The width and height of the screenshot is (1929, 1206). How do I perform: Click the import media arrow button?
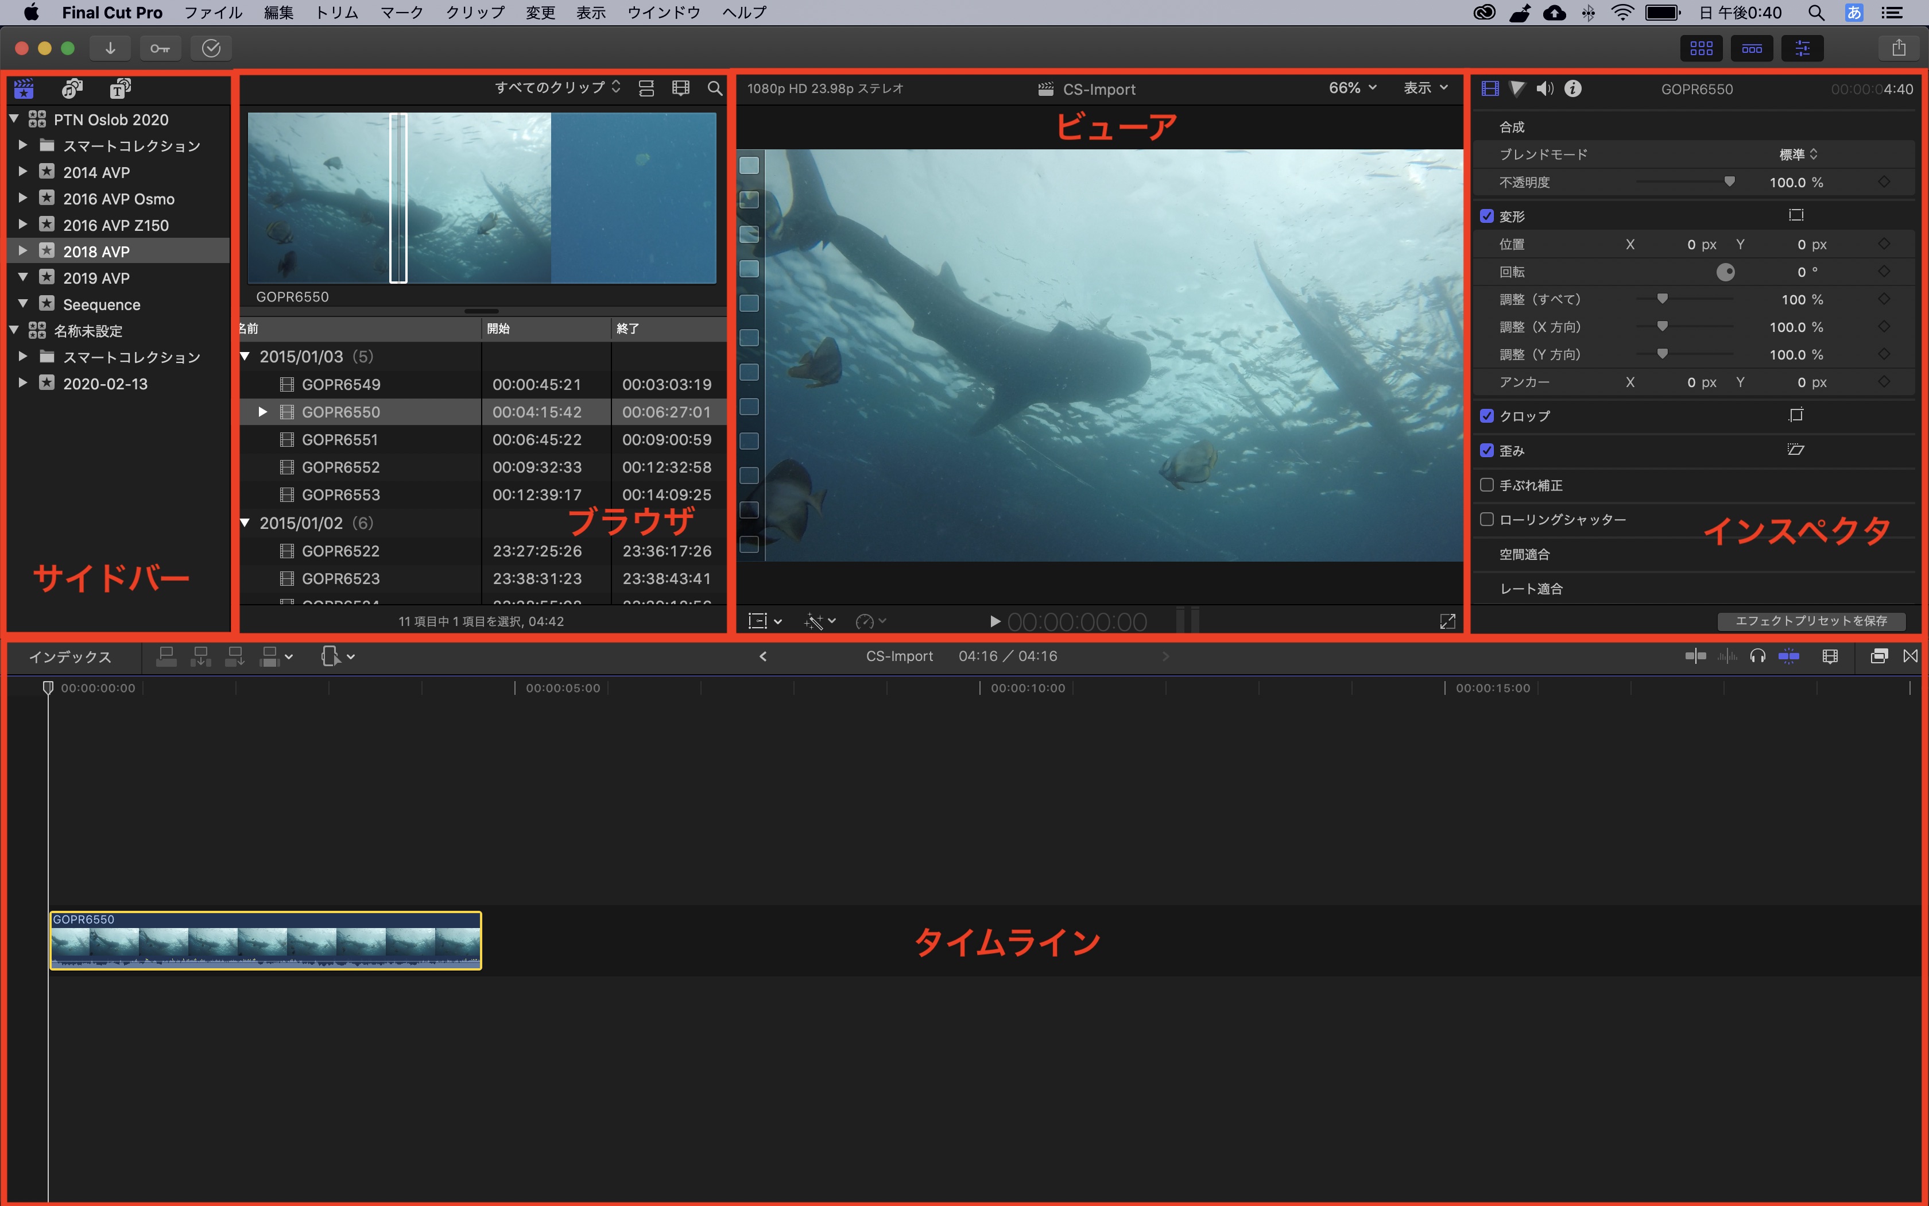tap(110, 49)
